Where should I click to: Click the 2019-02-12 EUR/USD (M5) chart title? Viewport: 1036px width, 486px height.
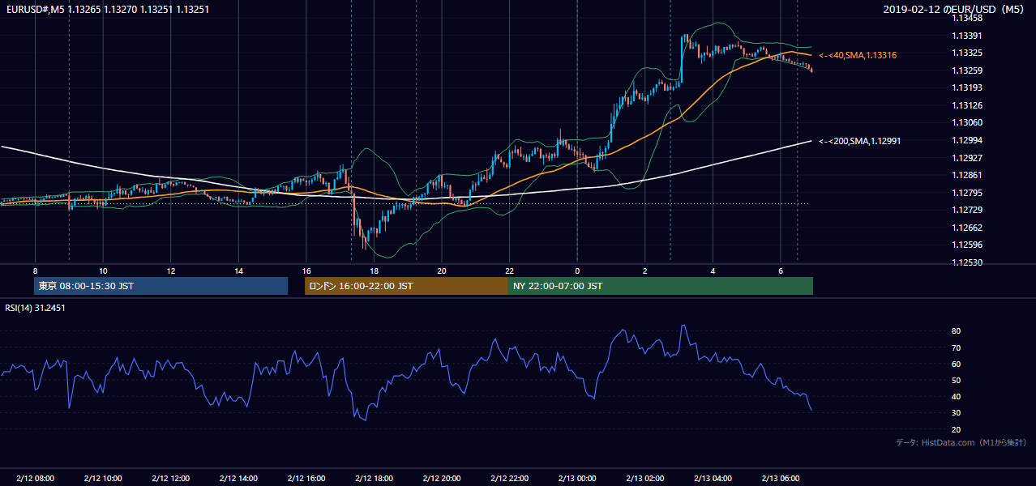(x=953, y=9)
